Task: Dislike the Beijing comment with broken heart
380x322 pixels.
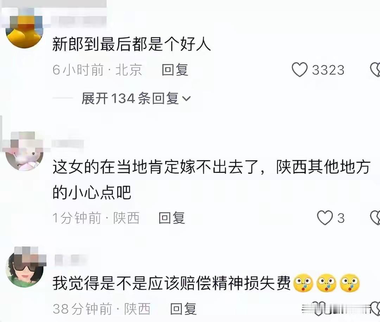Action: [375, 70]
